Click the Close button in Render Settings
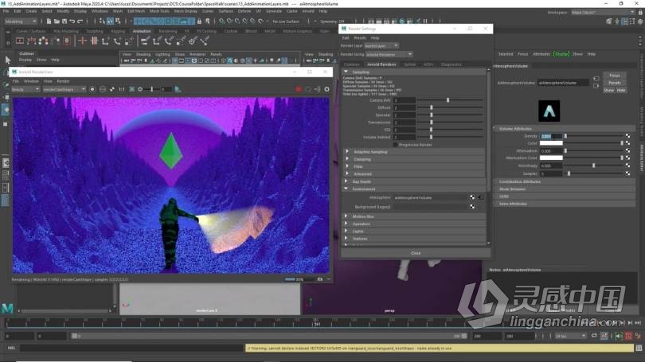The width and height of the screenshot is (645, 362). click(x=416, y=253)
